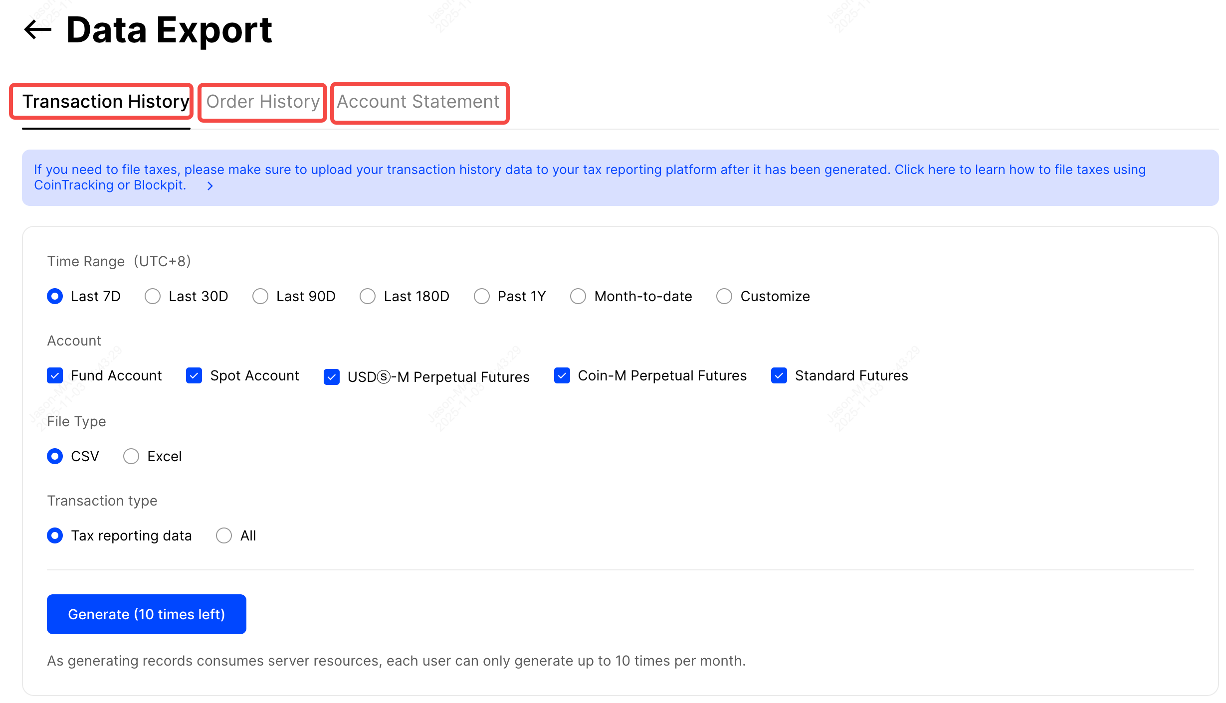Choose Month-to-date time range
The height and width of the screenshot is (703, 1226).
(578, 297)
